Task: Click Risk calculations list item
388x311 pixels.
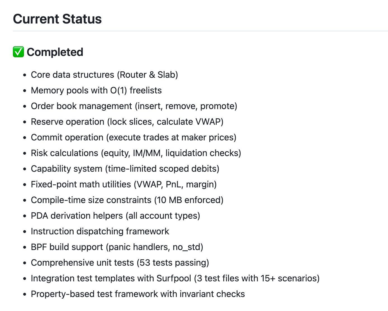Action: (x=136, y=153)
